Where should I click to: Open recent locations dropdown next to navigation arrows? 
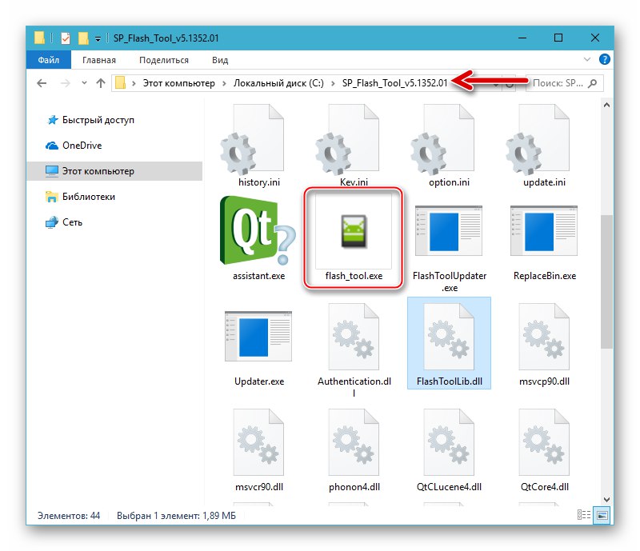pos(83,82)
